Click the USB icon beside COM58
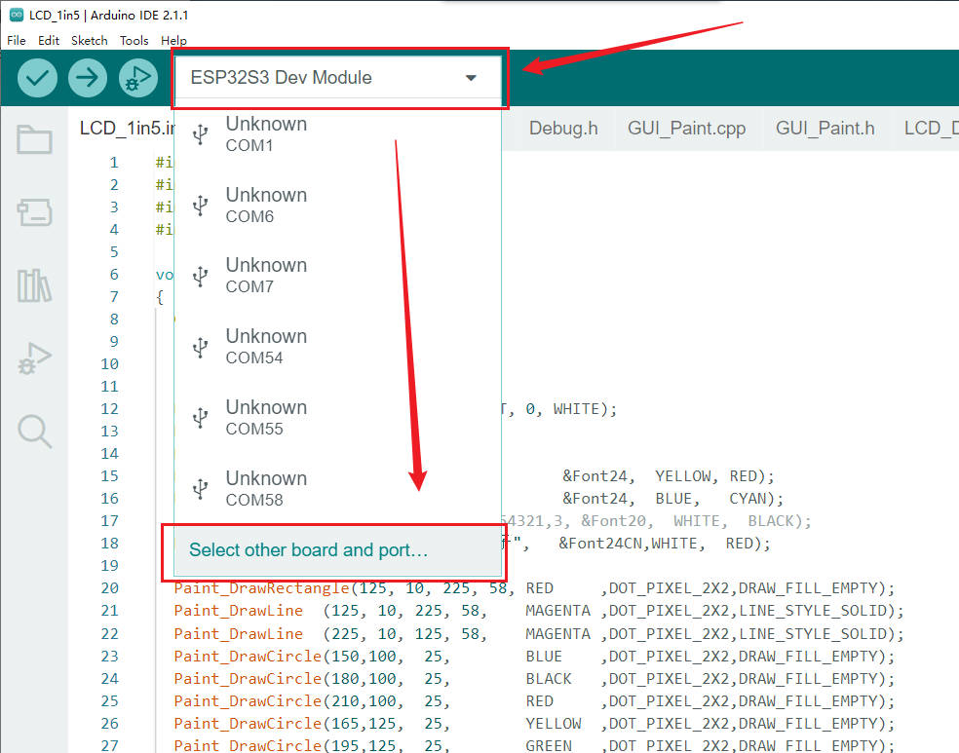 coord(200,488)
